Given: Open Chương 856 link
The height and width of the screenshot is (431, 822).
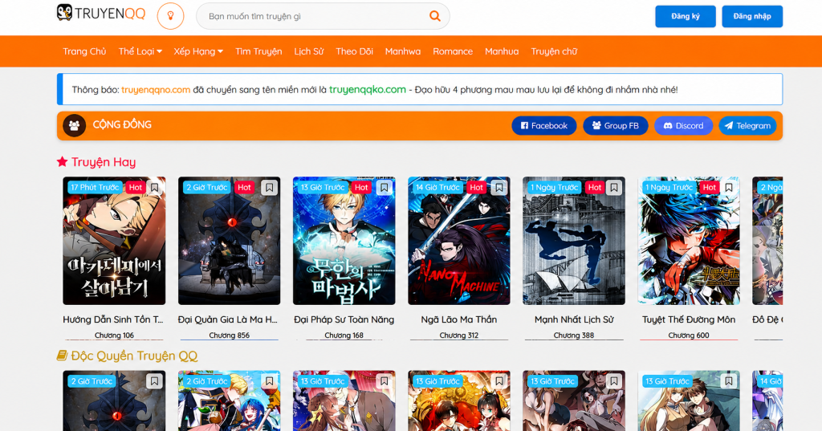Looking at the screenshot, I should [x=229, y=335].
